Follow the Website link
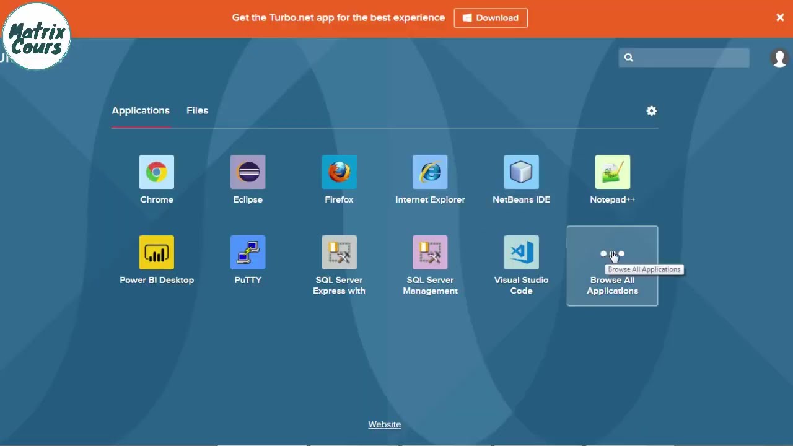Image resolution: width=793 pixels, height=446 pixels. [x=385, y=424]
